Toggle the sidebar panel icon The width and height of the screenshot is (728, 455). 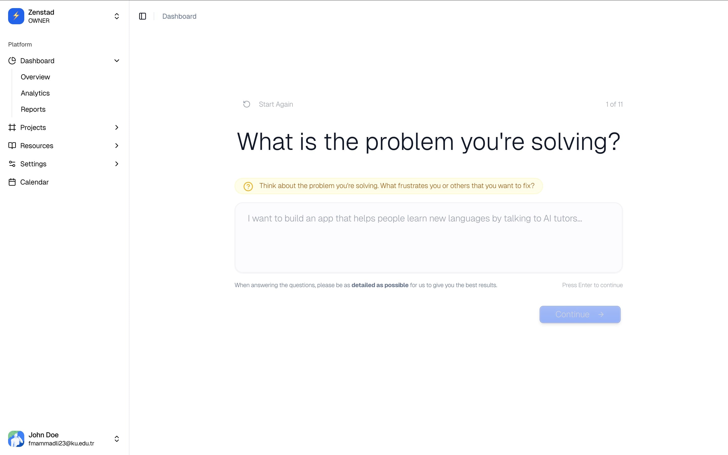143,16
